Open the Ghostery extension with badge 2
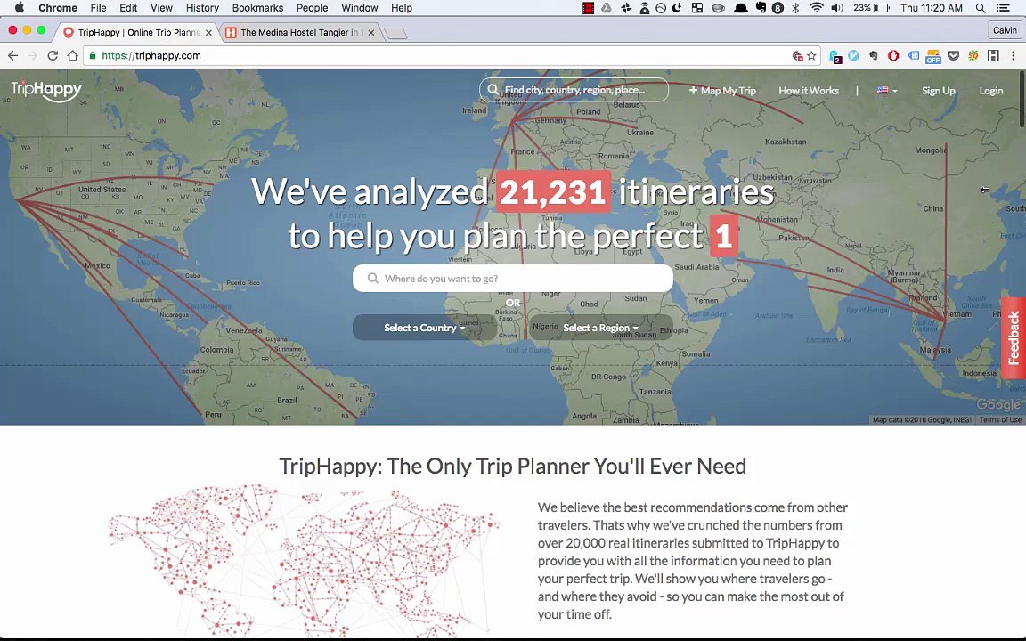This screenshot has width=1026, height=641. pyautogui.click(x=835, y=57)
